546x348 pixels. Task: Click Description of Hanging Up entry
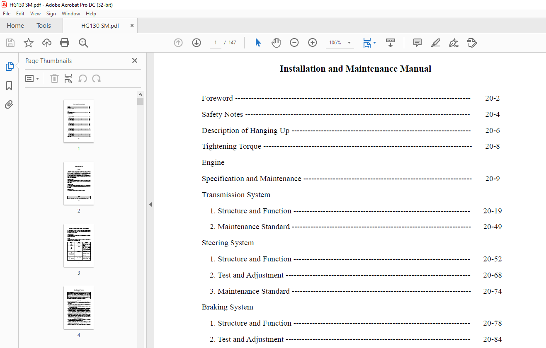point(245,130)
